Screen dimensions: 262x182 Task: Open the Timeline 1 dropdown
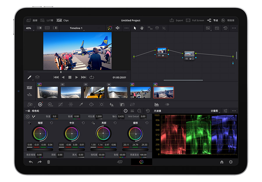coord(77,28)
